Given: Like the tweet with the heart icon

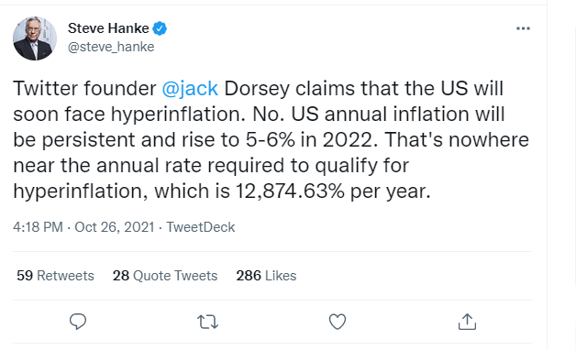Looking at the screenshot, I should (338, 322).
